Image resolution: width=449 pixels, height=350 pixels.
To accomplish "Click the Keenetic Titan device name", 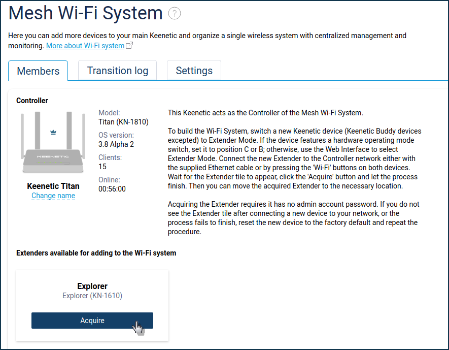I will tap(53, 186).
